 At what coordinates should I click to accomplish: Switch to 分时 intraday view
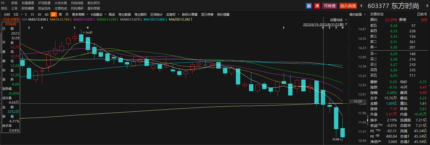coord(7,14)
